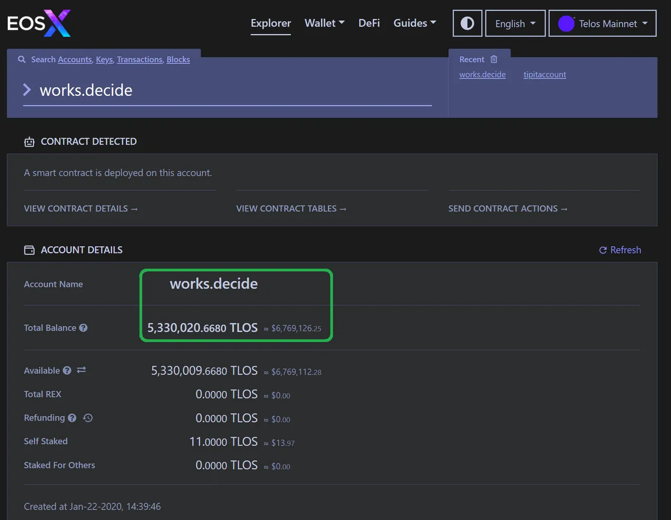Open View Contract Details
The image size is (671, 520).
click(81, 208)
